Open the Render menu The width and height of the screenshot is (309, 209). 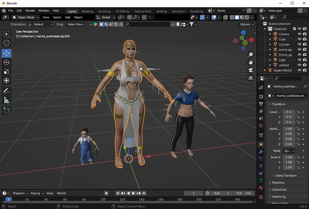30,11
